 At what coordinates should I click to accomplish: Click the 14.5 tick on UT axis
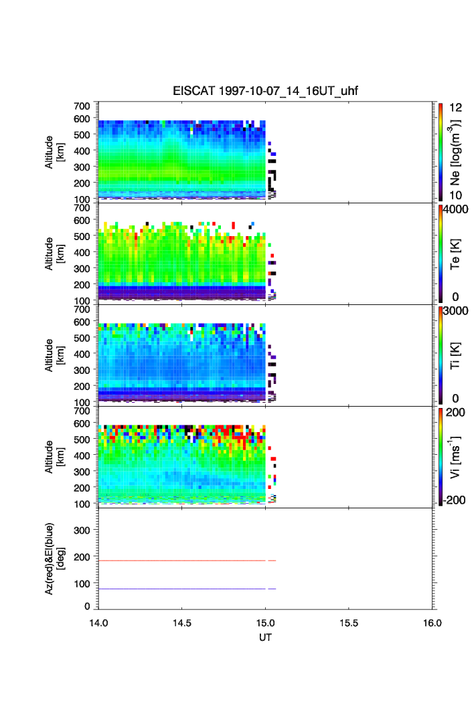181,623
